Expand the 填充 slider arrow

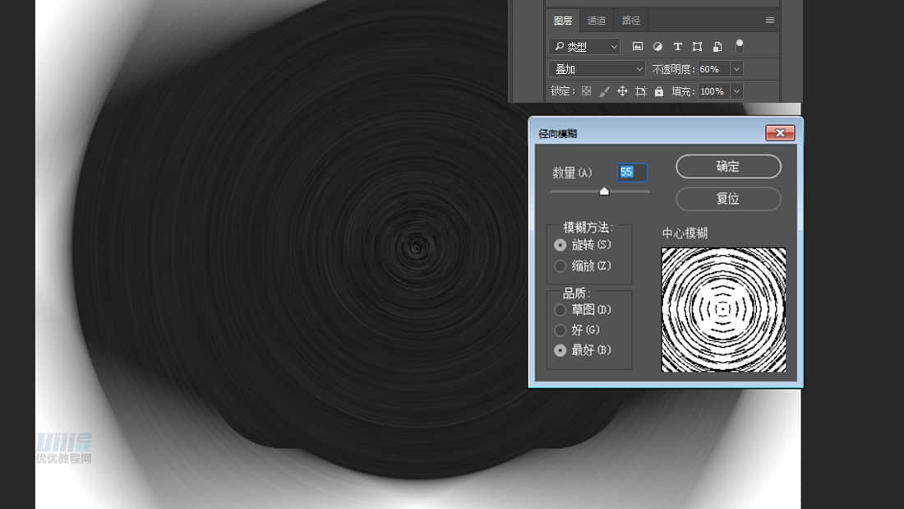(x=736, y=91)
